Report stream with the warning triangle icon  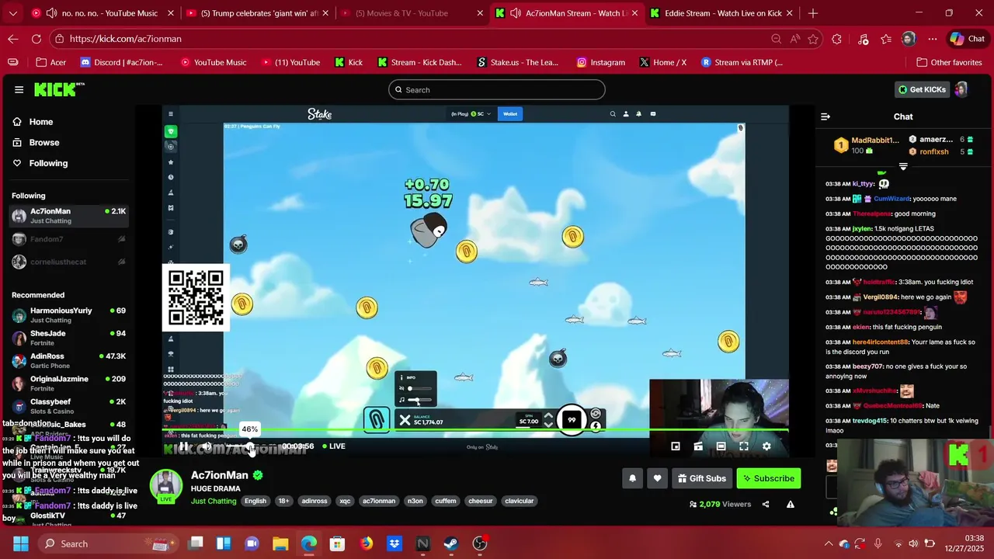tap(791, 504)
